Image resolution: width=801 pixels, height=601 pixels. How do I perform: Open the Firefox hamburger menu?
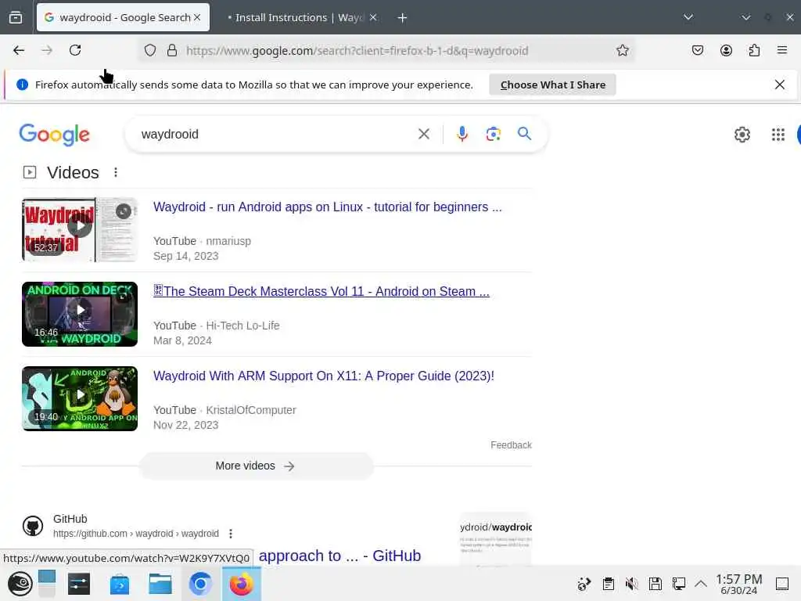point(781,50)
